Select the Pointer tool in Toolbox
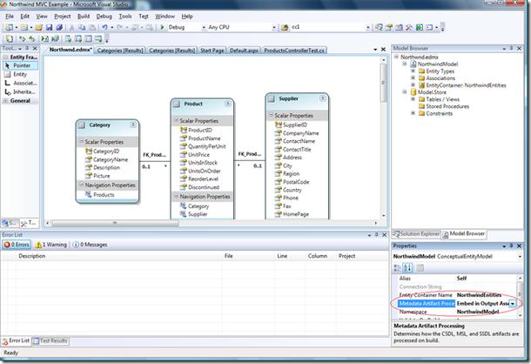 click(21, 64)
